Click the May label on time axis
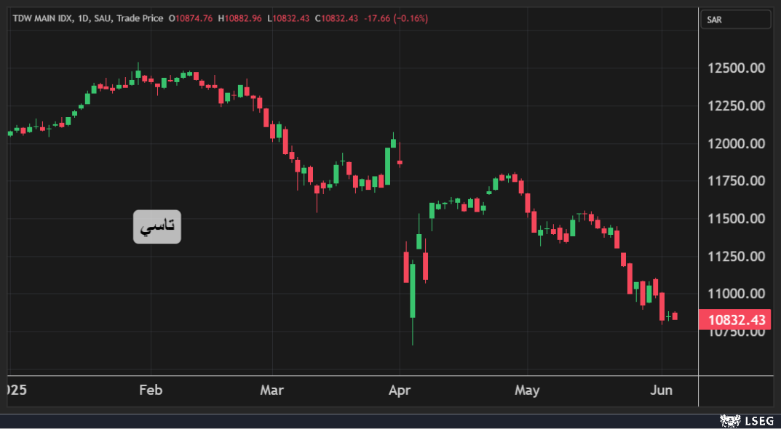The width and height of the screenshot is (781, 429). (527, 390)
